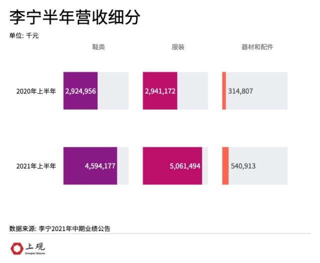Select the 2021年上半年 row label
This screenshot has width=320, height=263.
pos(36,166)
